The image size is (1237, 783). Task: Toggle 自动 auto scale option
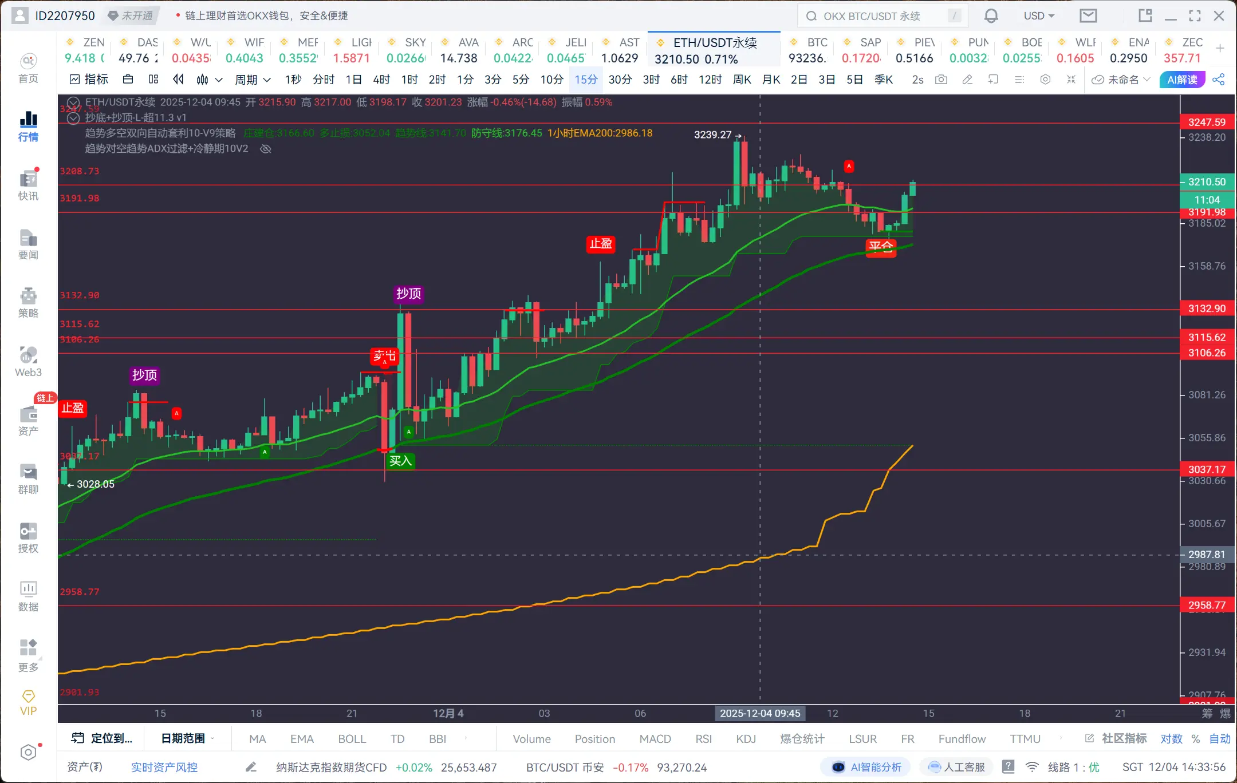(x=1219, y=738)
